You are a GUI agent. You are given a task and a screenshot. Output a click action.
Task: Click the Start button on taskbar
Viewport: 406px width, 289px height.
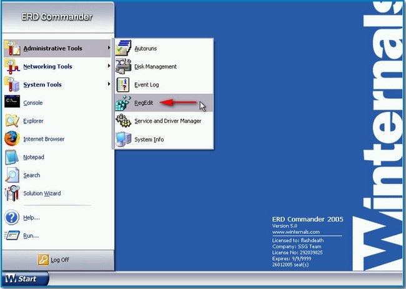21,279
